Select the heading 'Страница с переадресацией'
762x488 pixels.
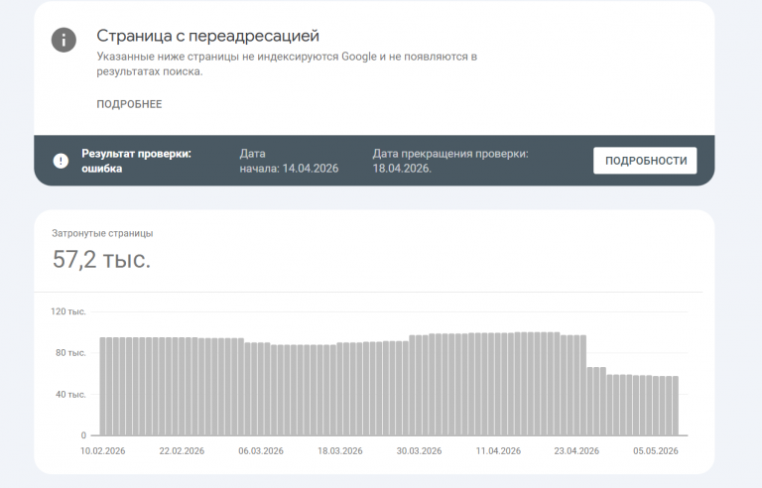click(x=207, y=36)
